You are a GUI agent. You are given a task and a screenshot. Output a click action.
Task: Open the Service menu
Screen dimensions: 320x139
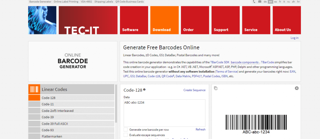[x=256, y=20]
